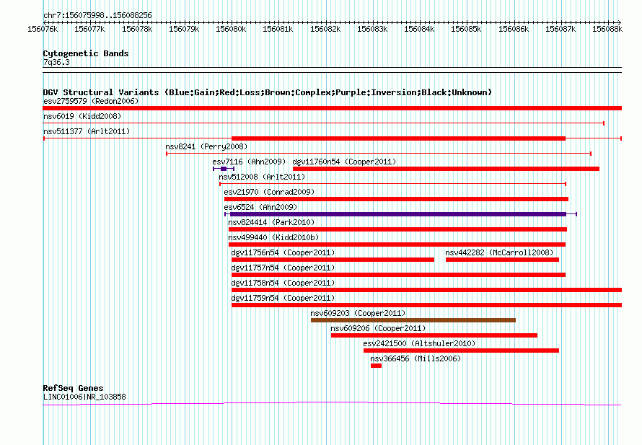
Task: Click the dgv11756n54 red bar
Action: (x=333, y=260)
